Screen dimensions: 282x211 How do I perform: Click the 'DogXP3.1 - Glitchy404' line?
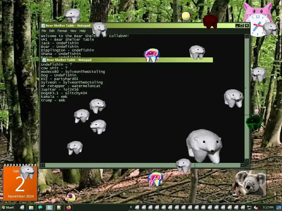point(64,93)
